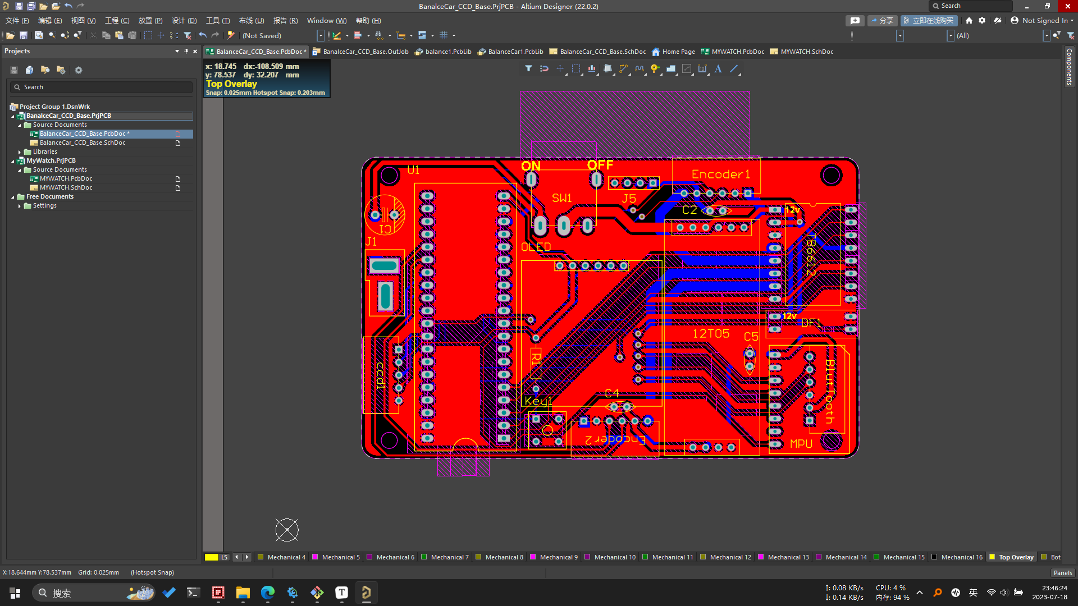This screenshot has height=606, width=1078.
Task: Expand the Settings tree folder
Action: (x=20, y=206)
